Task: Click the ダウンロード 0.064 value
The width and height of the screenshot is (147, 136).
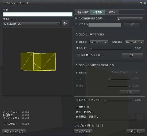Action: [26, 112]
